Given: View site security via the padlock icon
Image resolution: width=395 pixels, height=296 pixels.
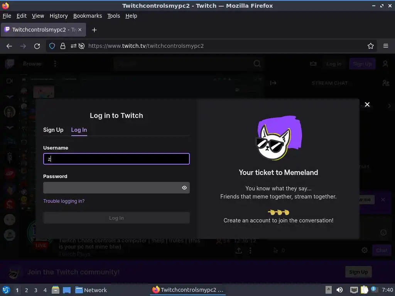Looking at the screenshot, I should click(x=63, y=46).
